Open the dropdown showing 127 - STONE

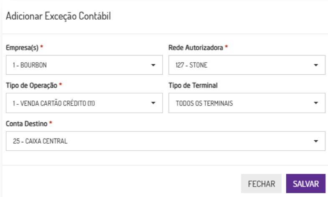pyautogui.click(x=242, y=65)
